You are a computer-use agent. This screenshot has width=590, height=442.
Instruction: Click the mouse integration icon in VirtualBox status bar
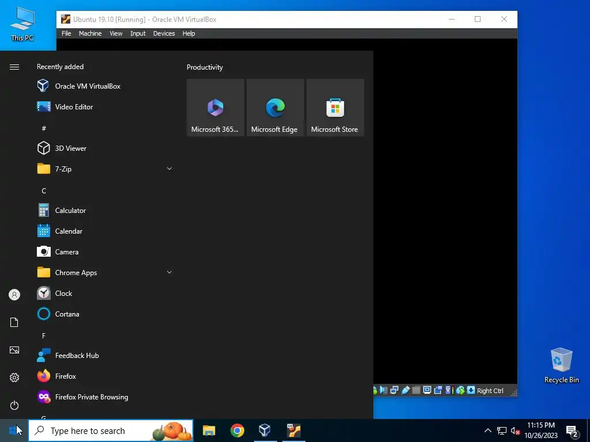[x=460, y=390]
